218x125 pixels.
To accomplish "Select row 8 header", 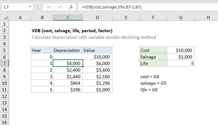I will tap(4, 70).
